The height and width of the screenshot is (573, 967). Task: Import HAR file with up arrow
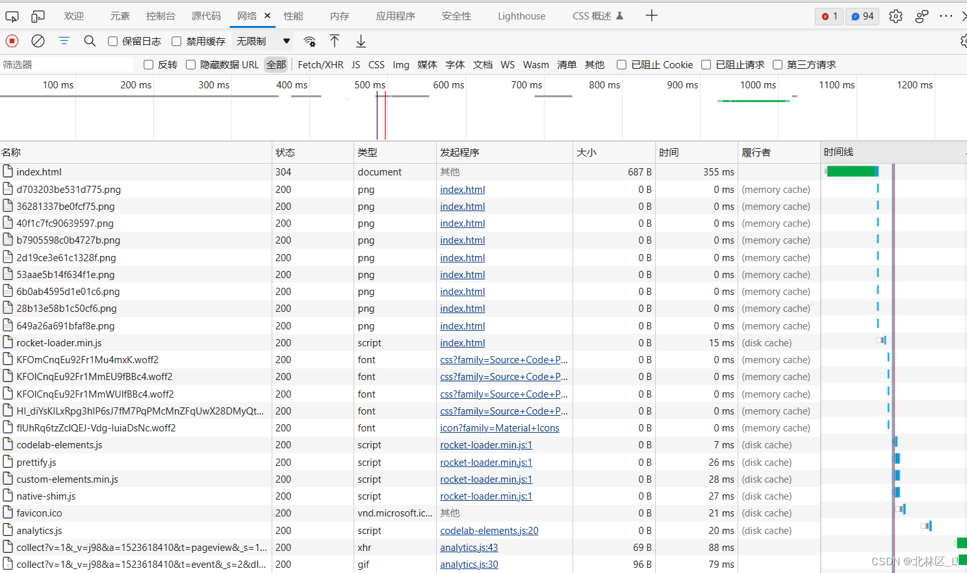point(335,42)
